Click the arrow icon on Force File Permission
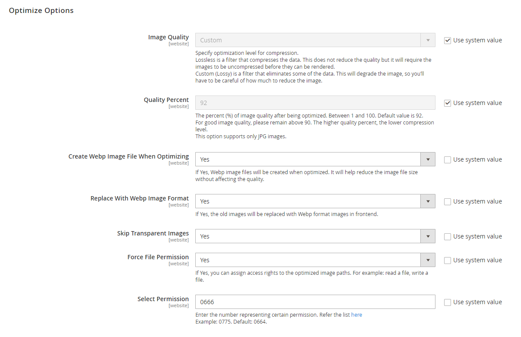The image size is (521, 337). [x=428, y=260]
